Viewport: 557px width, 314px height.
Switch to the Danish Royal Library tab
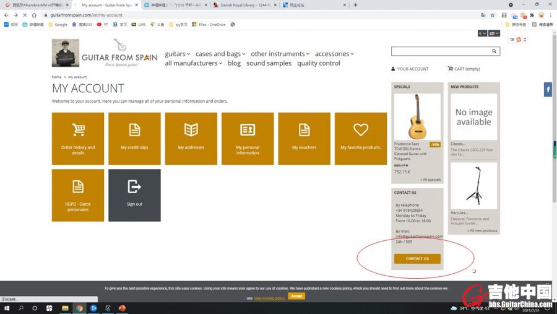click(243, 5)
